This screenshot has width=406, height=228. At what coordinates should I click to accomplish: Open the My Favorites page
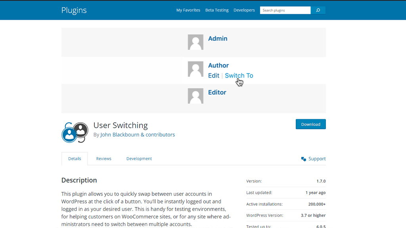pos(188,10)
